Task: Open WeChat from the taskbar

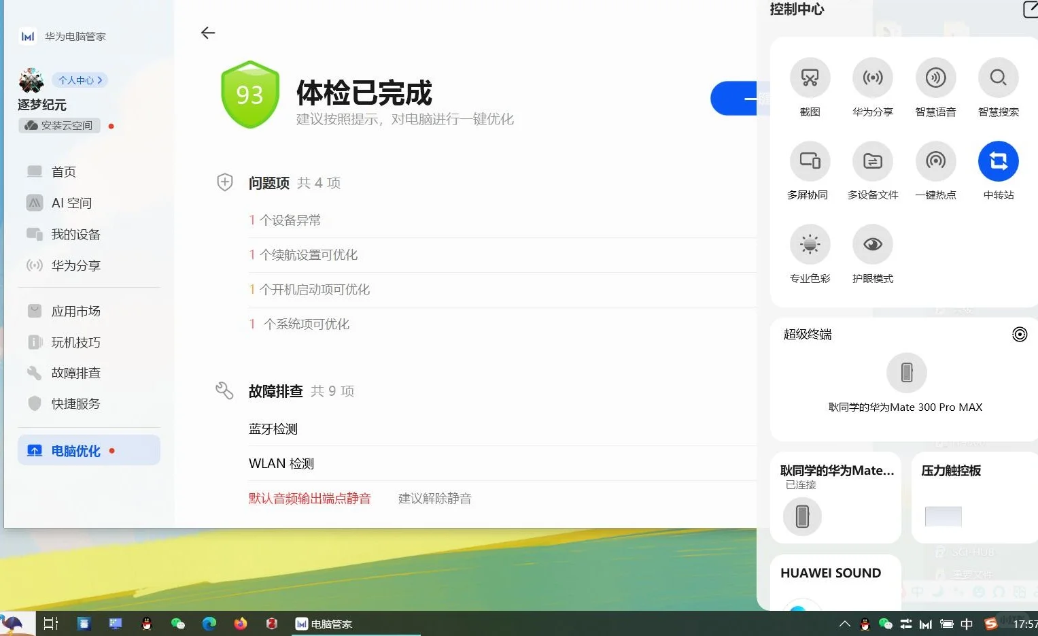Action: point(178,623)
